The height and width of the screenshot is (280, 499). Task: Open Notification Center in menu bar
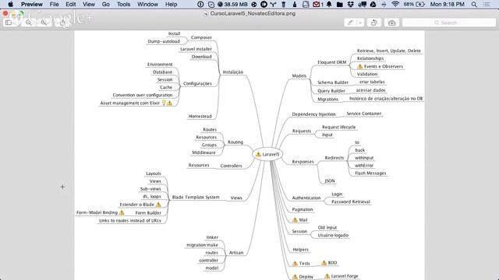coord(487,5)
